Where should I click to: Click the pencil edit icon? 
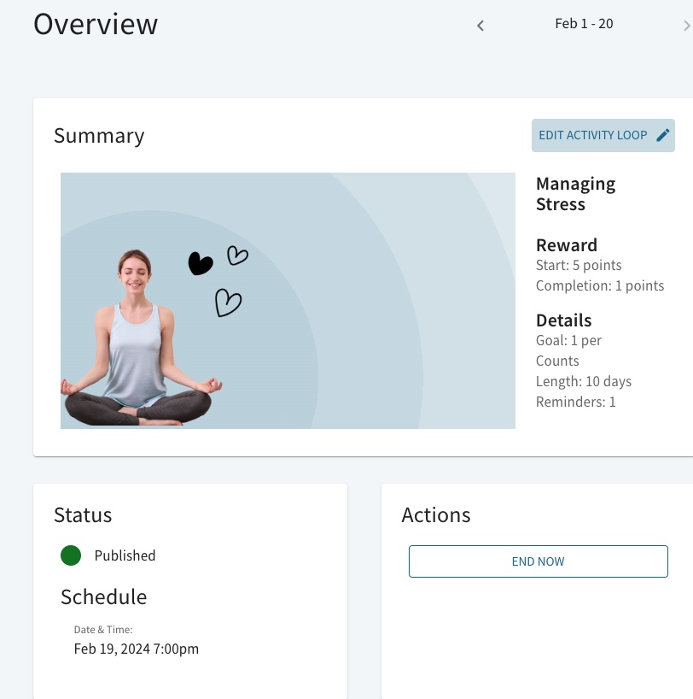click(662, 135)
